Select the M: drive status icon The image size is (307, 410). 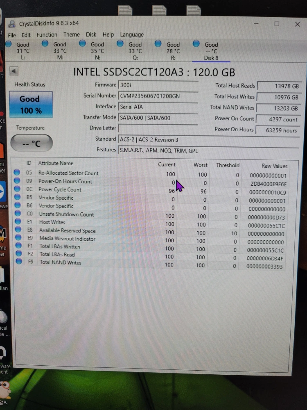tap(45, 43)
